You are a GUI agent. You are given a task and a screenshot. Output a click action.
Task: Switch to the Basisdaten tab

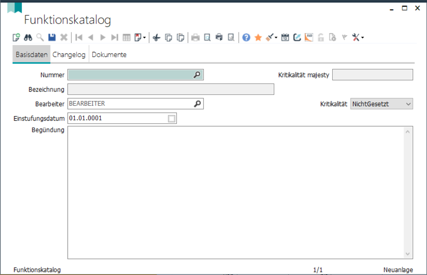coord(32,54)
